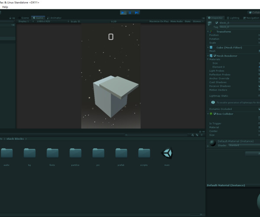The width and height of the screenshot is (260, 217).
Task: Click Maximize On Play button
Action: tap(159, 21)
